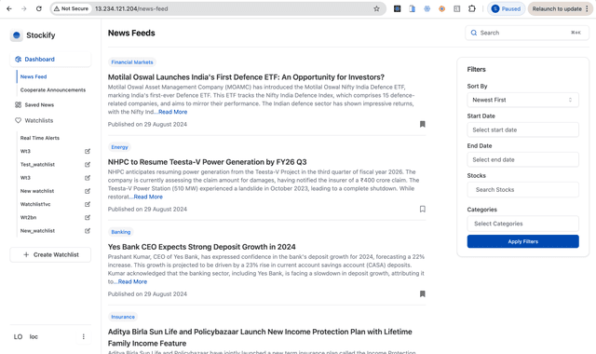Viewport: 596px width, 354px height.
Task: Select Real Time Alerts entry
Action: click(x=40, y=138)
